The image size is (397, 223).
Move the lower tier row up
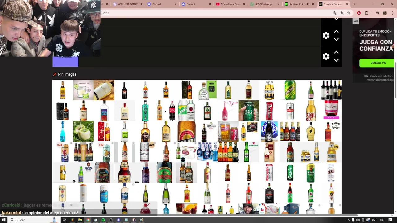click(336, 52)
